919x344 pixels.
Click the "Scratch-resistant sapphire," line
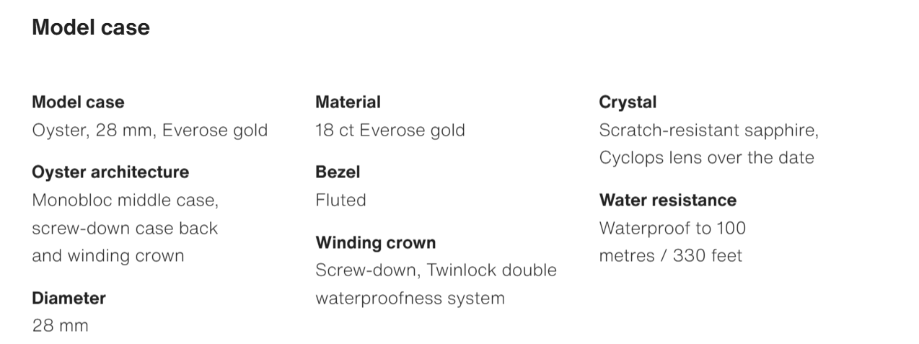tap(708, 131)
